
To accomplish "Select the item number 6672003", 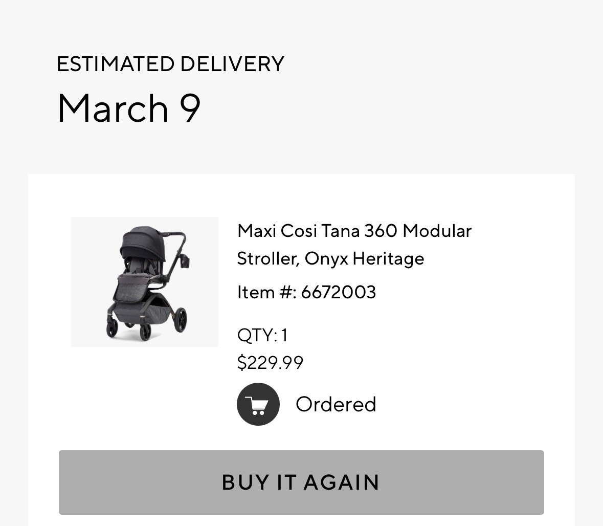I will click(x=338, y=292).
